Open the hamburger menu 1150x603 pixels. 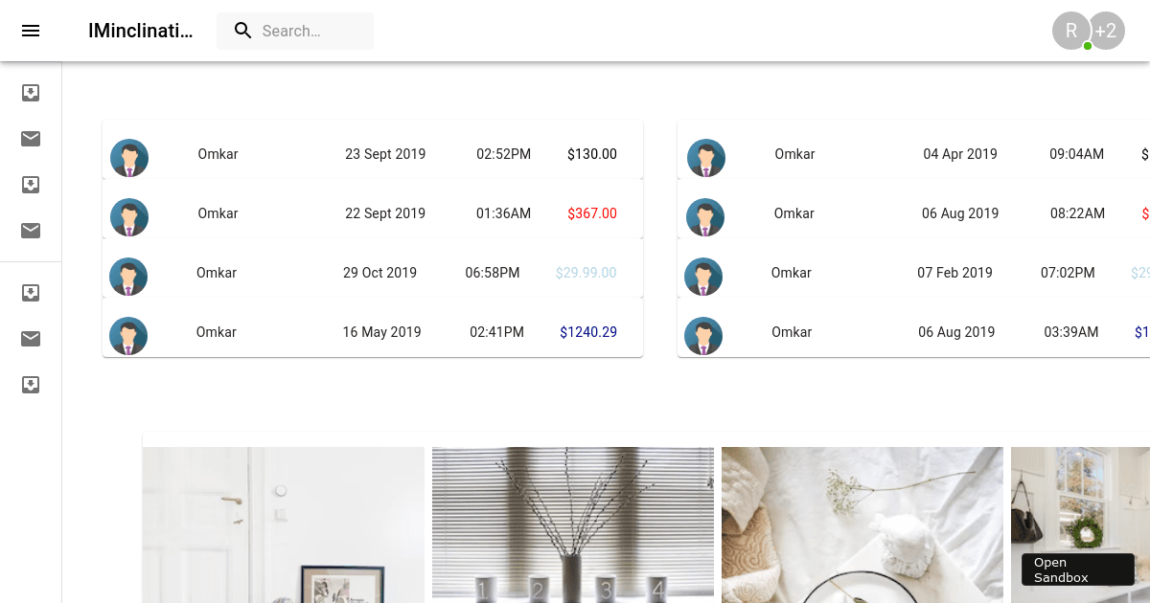(31, 31)
